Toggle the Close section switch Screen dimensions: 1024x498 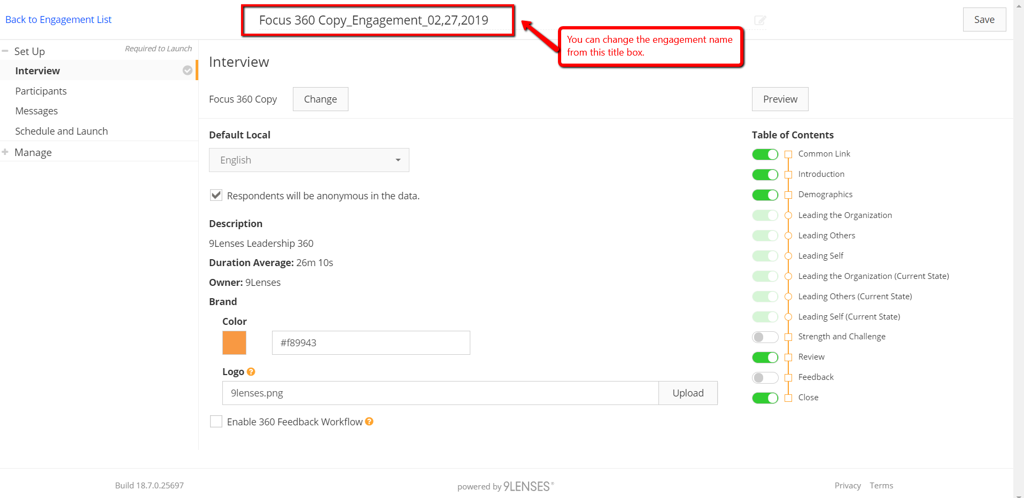coord(765,398)
